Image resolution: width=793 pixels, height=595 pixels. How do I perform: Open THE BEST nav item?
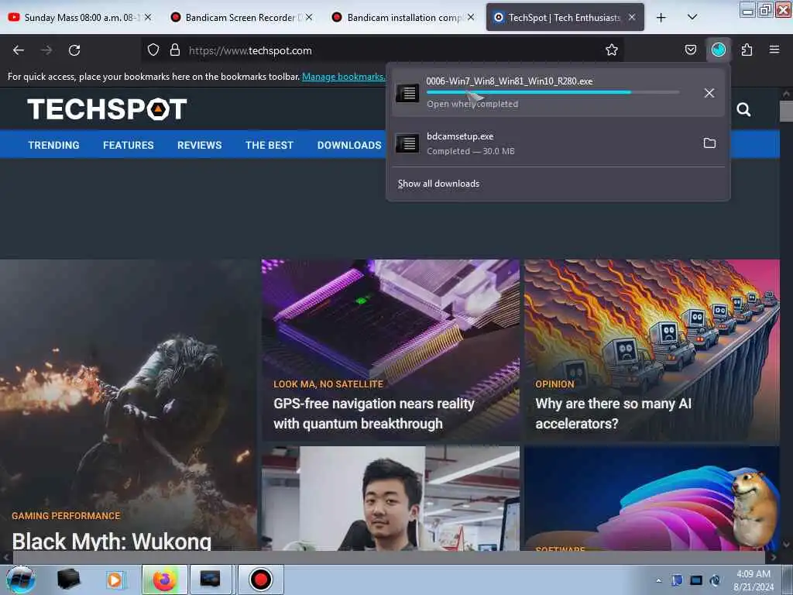click(269, 145)
